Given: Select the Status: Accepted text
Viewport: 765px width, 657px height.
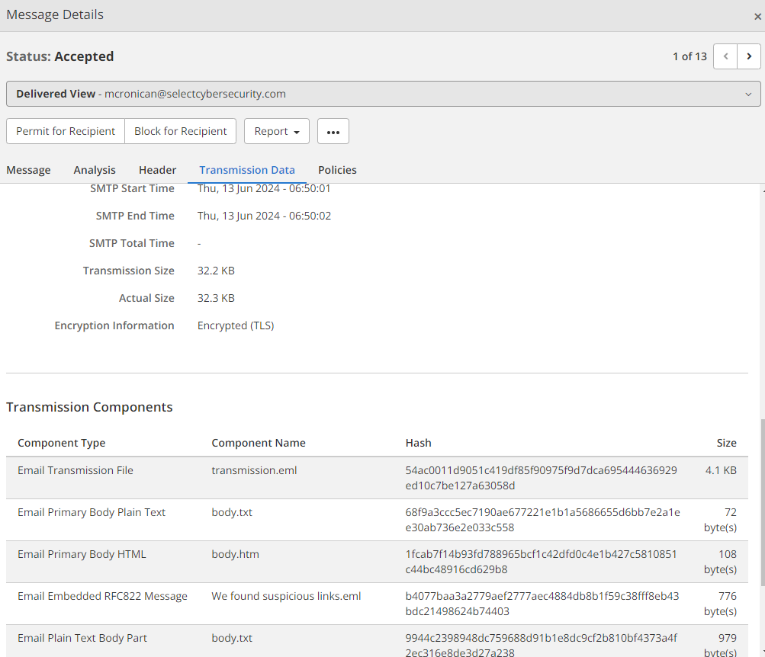Looking at the screenshot, I should tap(60, 56).
